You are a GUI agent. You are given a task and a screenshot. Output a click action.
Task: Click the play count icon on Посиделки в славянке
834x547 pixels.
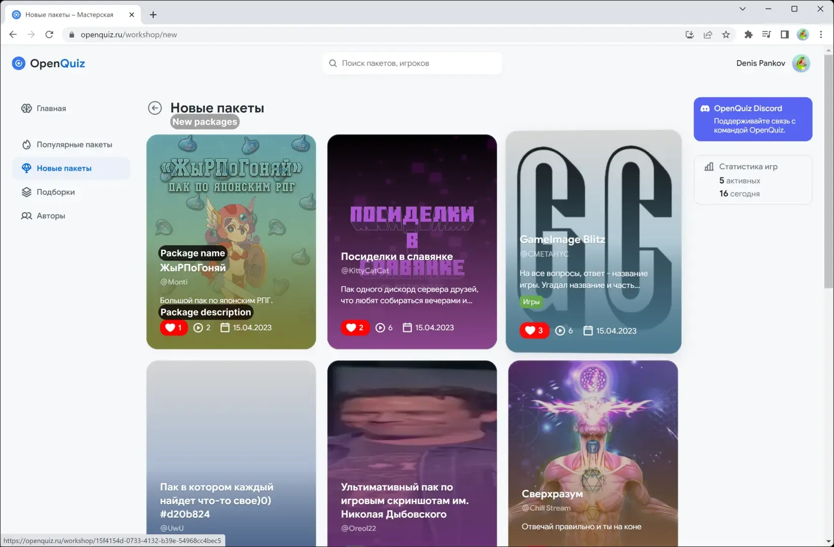(x=380, y=328)
